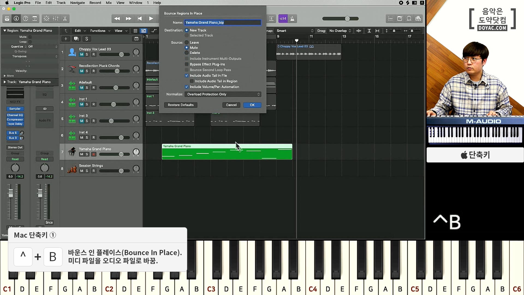Add a new track with plus button

[x=66, y=39]
